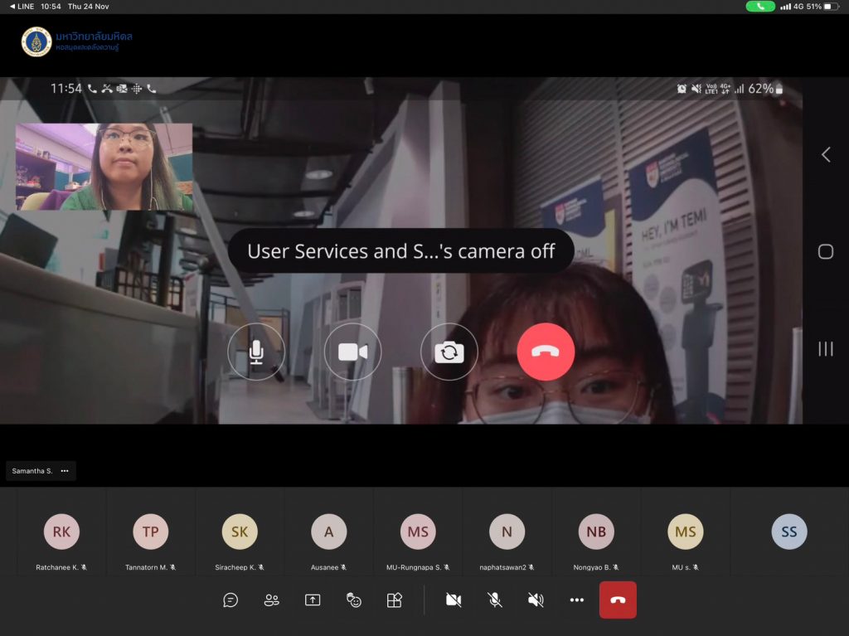Open the apps grid icon in the toolbar
Screen dimensions: 849x636
395,600
